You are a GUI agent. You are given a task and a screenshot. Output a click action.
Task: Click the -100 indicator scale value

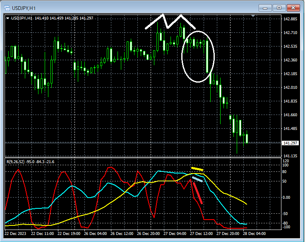click(x=286, y=227)
